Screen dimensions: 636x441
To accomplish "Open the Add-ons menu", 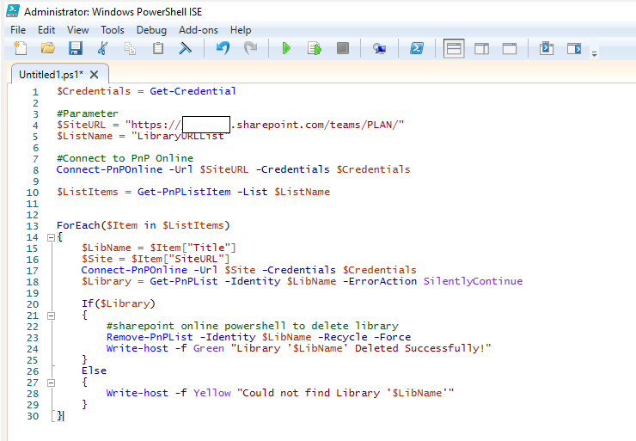I will [199, 30].
